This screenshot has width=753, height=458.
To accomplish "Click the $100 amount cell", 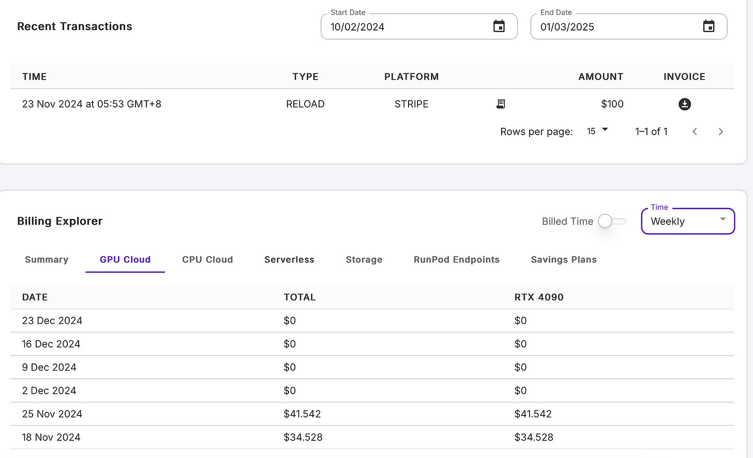I will point(612,104).
